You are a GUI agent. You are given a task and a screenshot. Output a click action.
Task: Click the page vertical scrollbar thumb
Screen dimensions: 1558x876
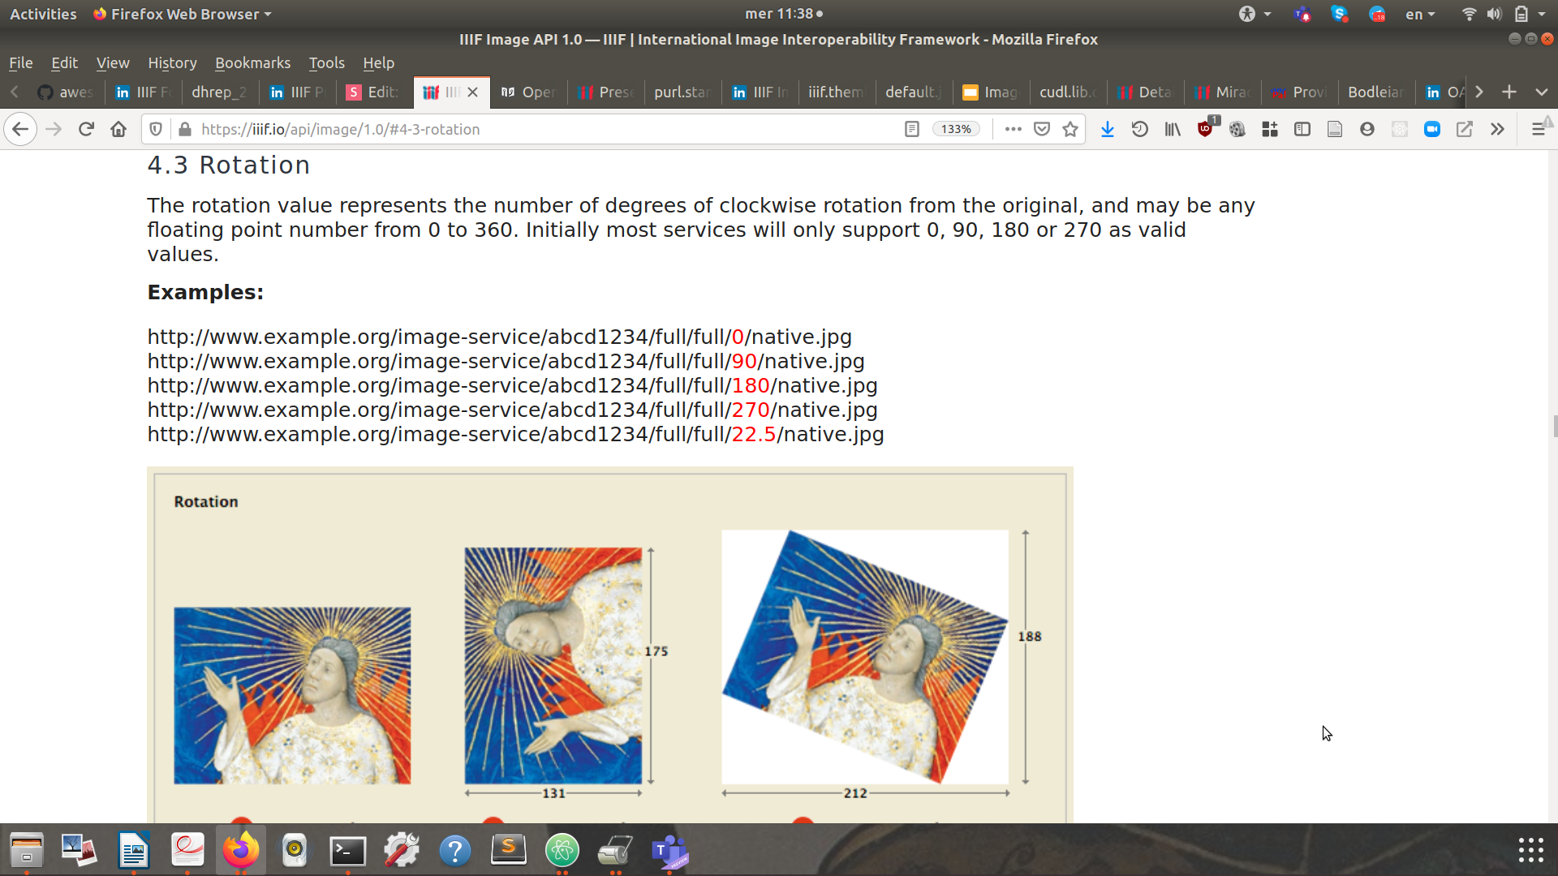(x=1555, y=426)
